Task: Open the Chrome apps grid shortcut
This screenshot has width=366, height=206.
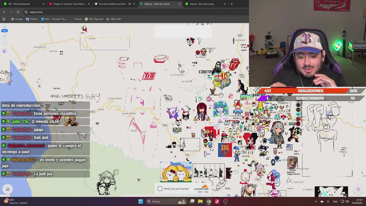Action: pos(4,19)
